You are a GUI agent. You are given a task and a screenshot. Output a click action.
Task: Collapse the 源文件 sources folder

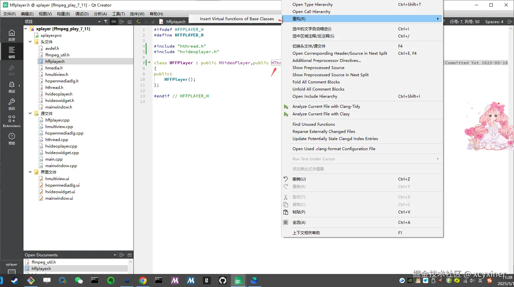coord(30,113)
